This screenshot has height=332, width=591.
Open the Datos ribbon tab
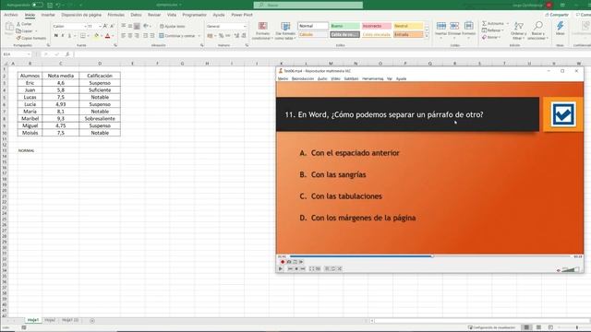pos(136,15)
